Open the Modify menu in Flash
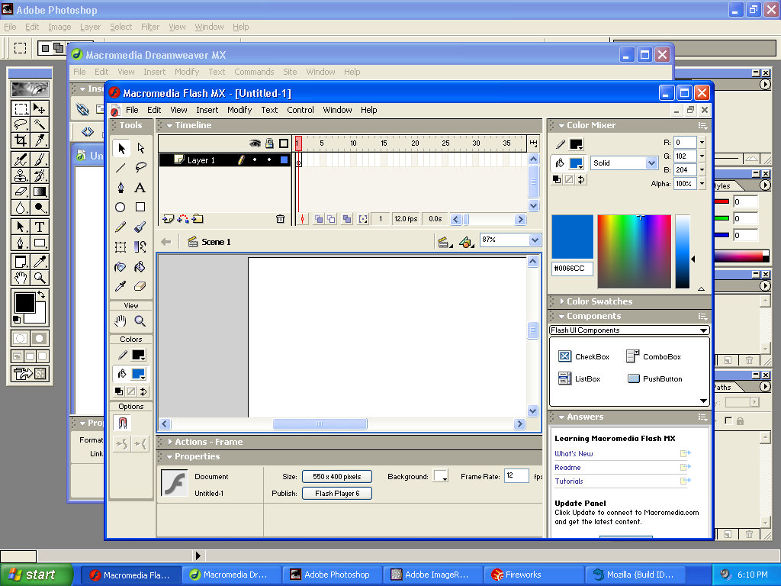Image resolution: width=781 pixels, height=586 pixels. pos(239,110)
